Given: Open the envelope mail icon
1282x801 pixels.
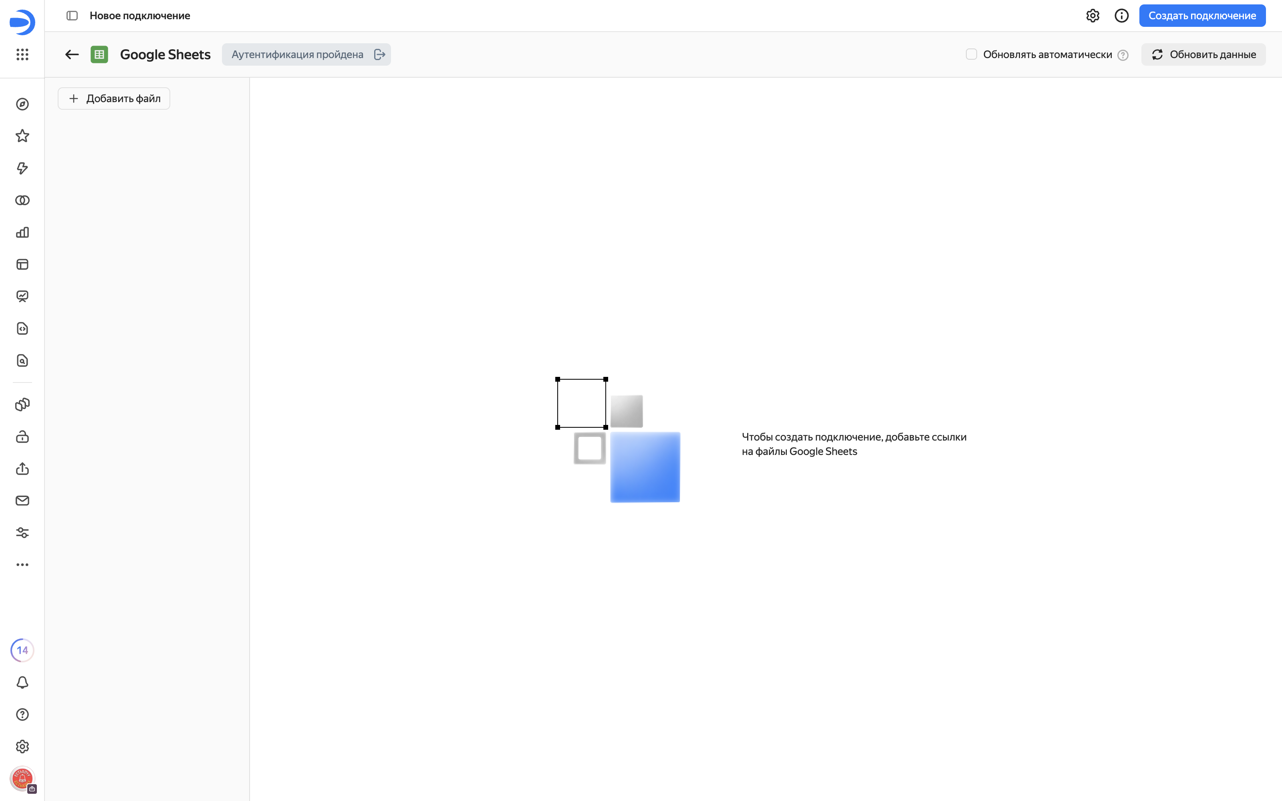Looking at the screenshot, I should tap(22, 501).
